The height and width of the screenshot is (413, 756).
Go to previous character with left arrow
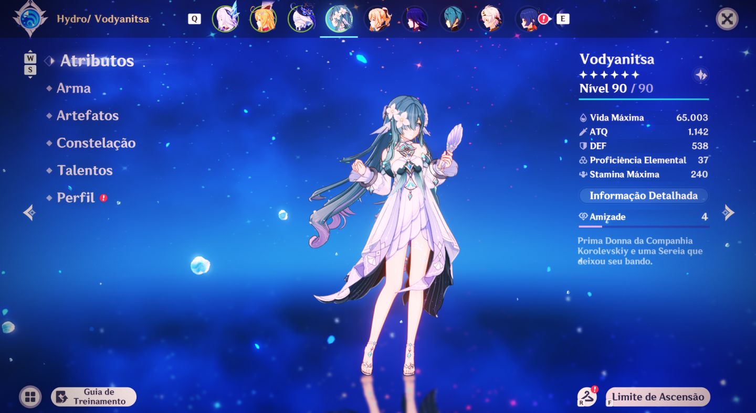[x=29, y=212]
